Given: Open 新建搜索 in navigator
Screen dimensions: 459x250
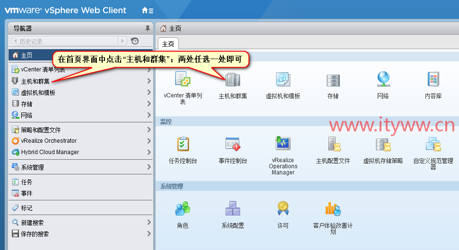Looking at the screenshot, I should [x=80, y=223].
